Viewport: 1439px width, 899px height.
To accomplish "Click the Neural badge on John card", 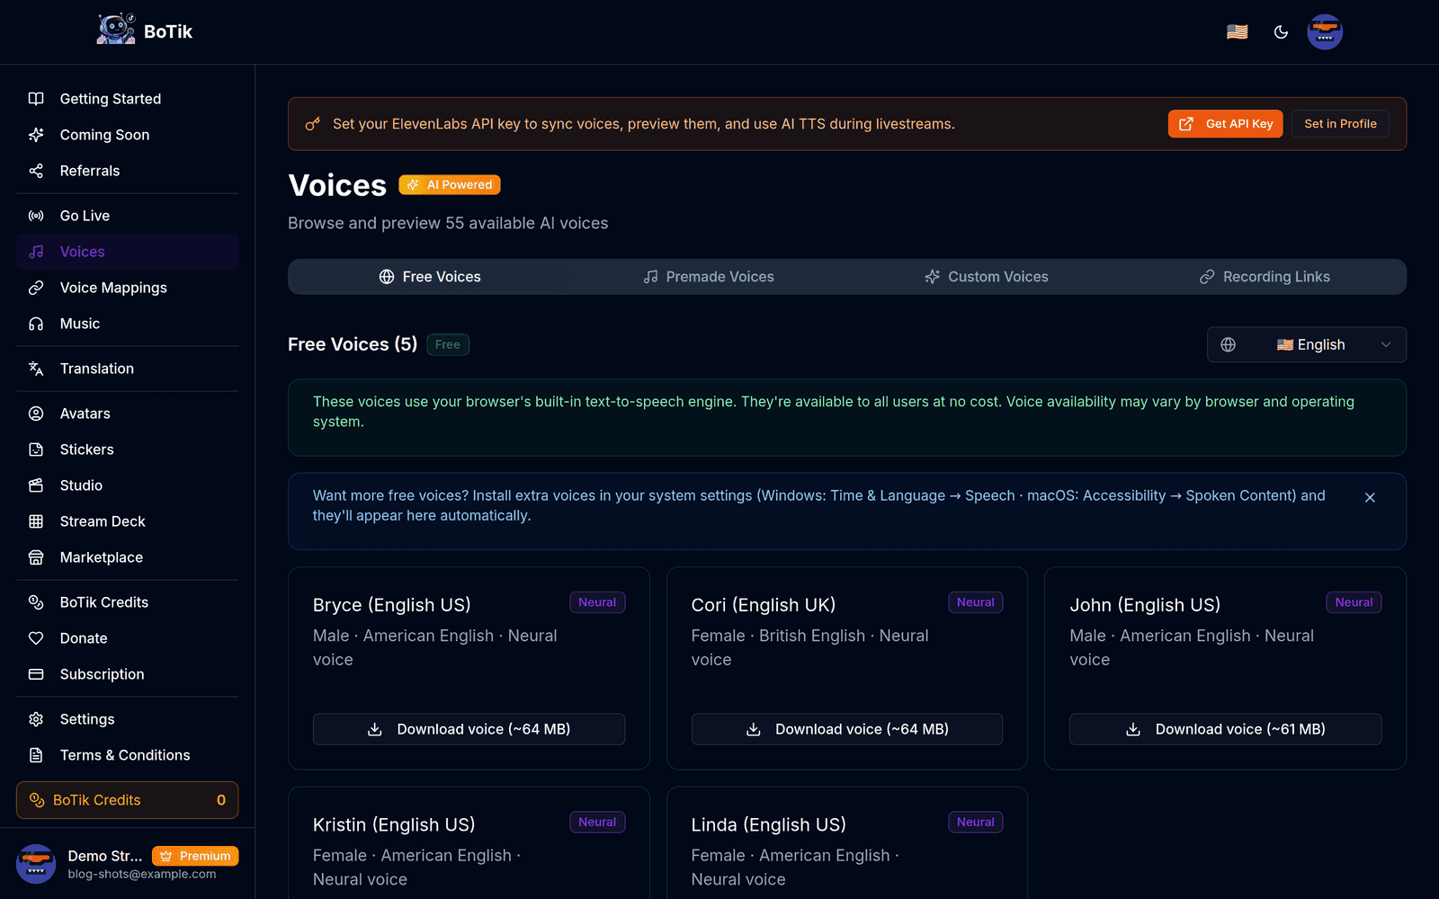I will [x=1354, y=602].
